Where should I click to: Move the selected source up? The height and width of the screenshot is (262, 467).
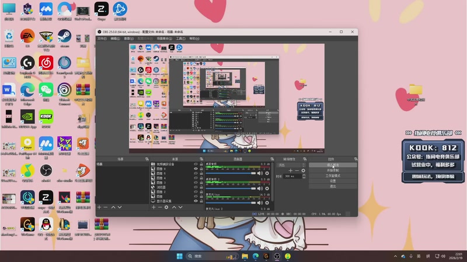[174, 207]
